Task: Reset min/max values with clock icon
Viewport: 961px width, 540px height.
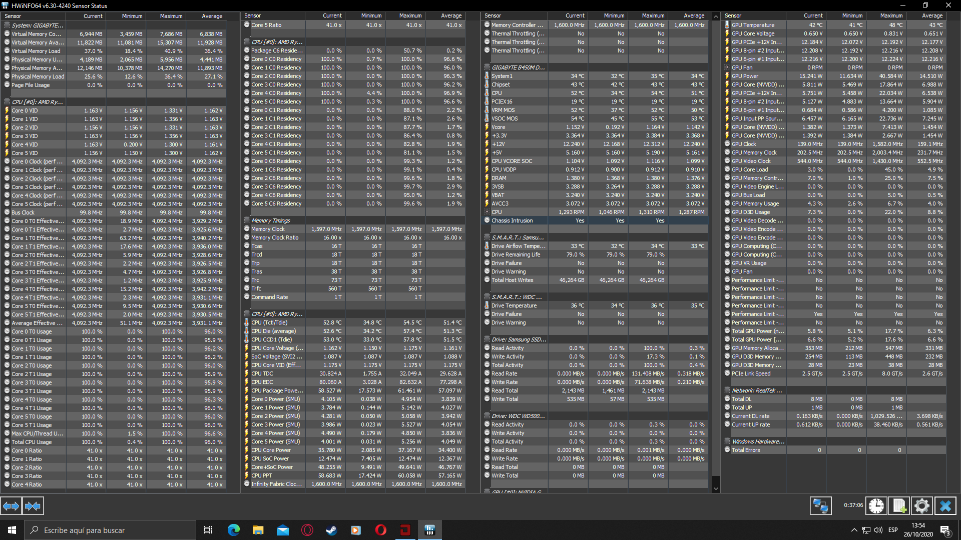Action: coord(876,506)
